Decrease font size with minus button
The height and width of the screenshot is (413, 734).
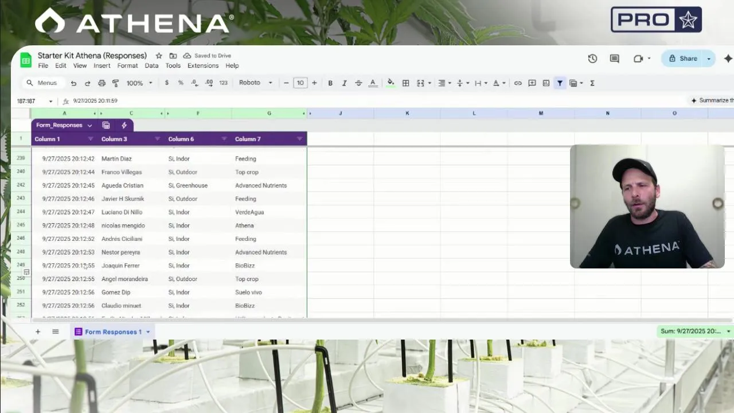pos(286,83)
